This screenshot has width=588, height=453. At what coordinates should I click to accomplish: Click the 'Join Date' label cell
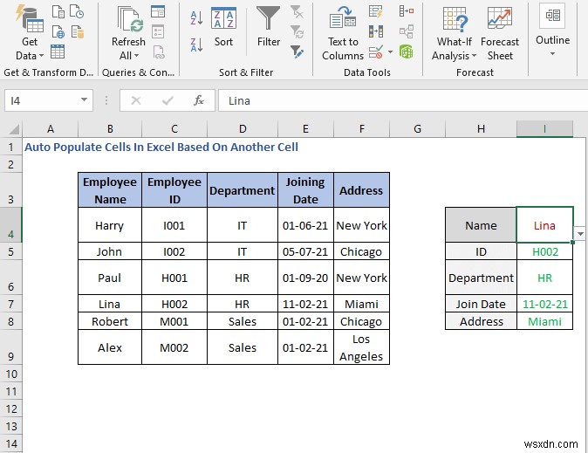(481, 304)
